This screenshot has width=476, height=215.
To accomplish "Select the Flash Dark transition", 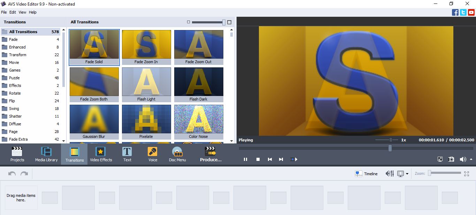I will click(x=199, y=84).
